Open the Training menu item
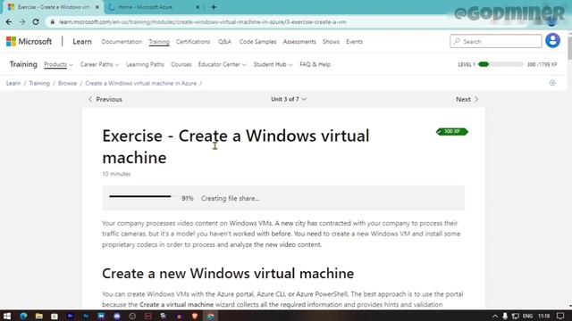This screenshot has height=321, width=572. point(159,42)
